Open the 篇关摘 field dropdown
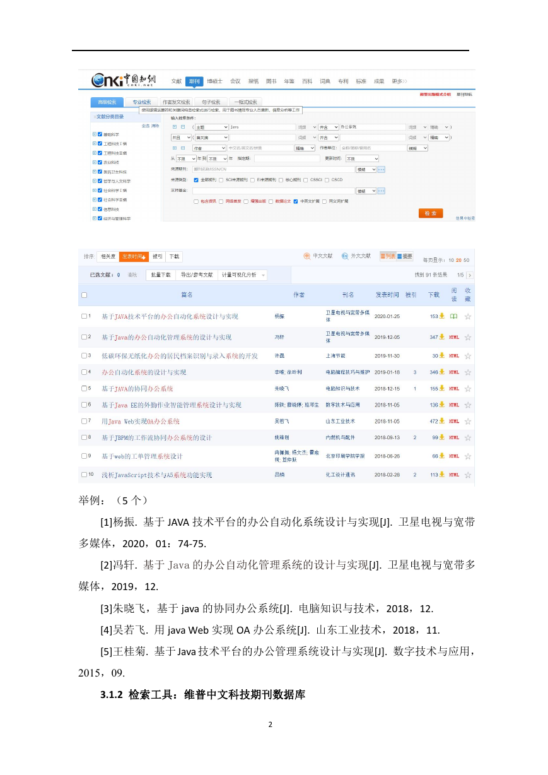 [212, 137]
